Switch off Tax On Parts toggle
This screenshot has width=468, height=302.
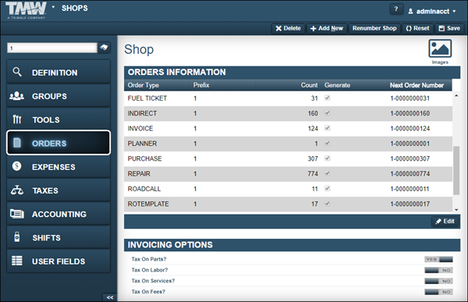point(438,259)
